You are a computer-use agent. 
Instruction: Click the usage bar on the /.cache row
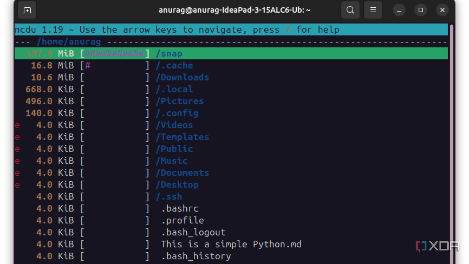[x=115, y=65]
